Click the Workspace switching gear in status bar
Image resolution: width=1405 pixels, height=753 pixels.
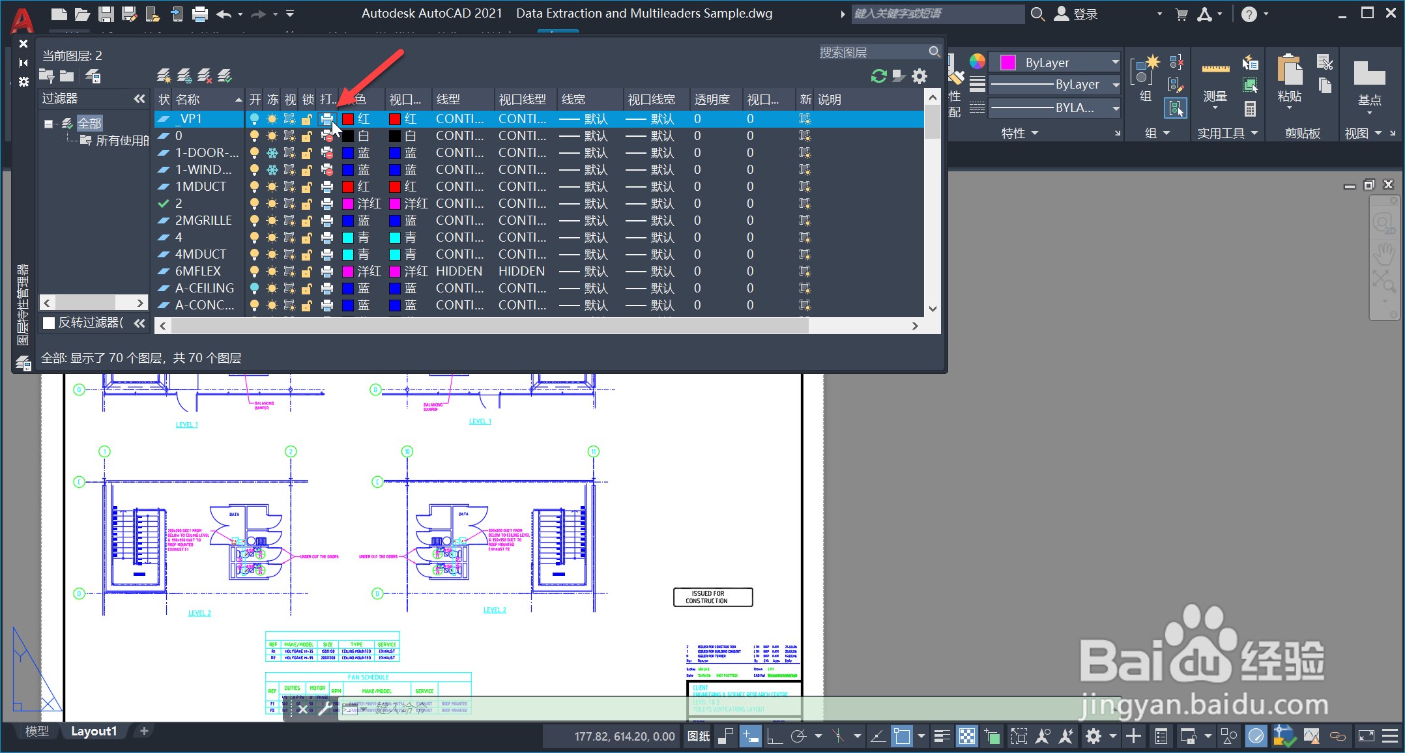pos(1094,737)
